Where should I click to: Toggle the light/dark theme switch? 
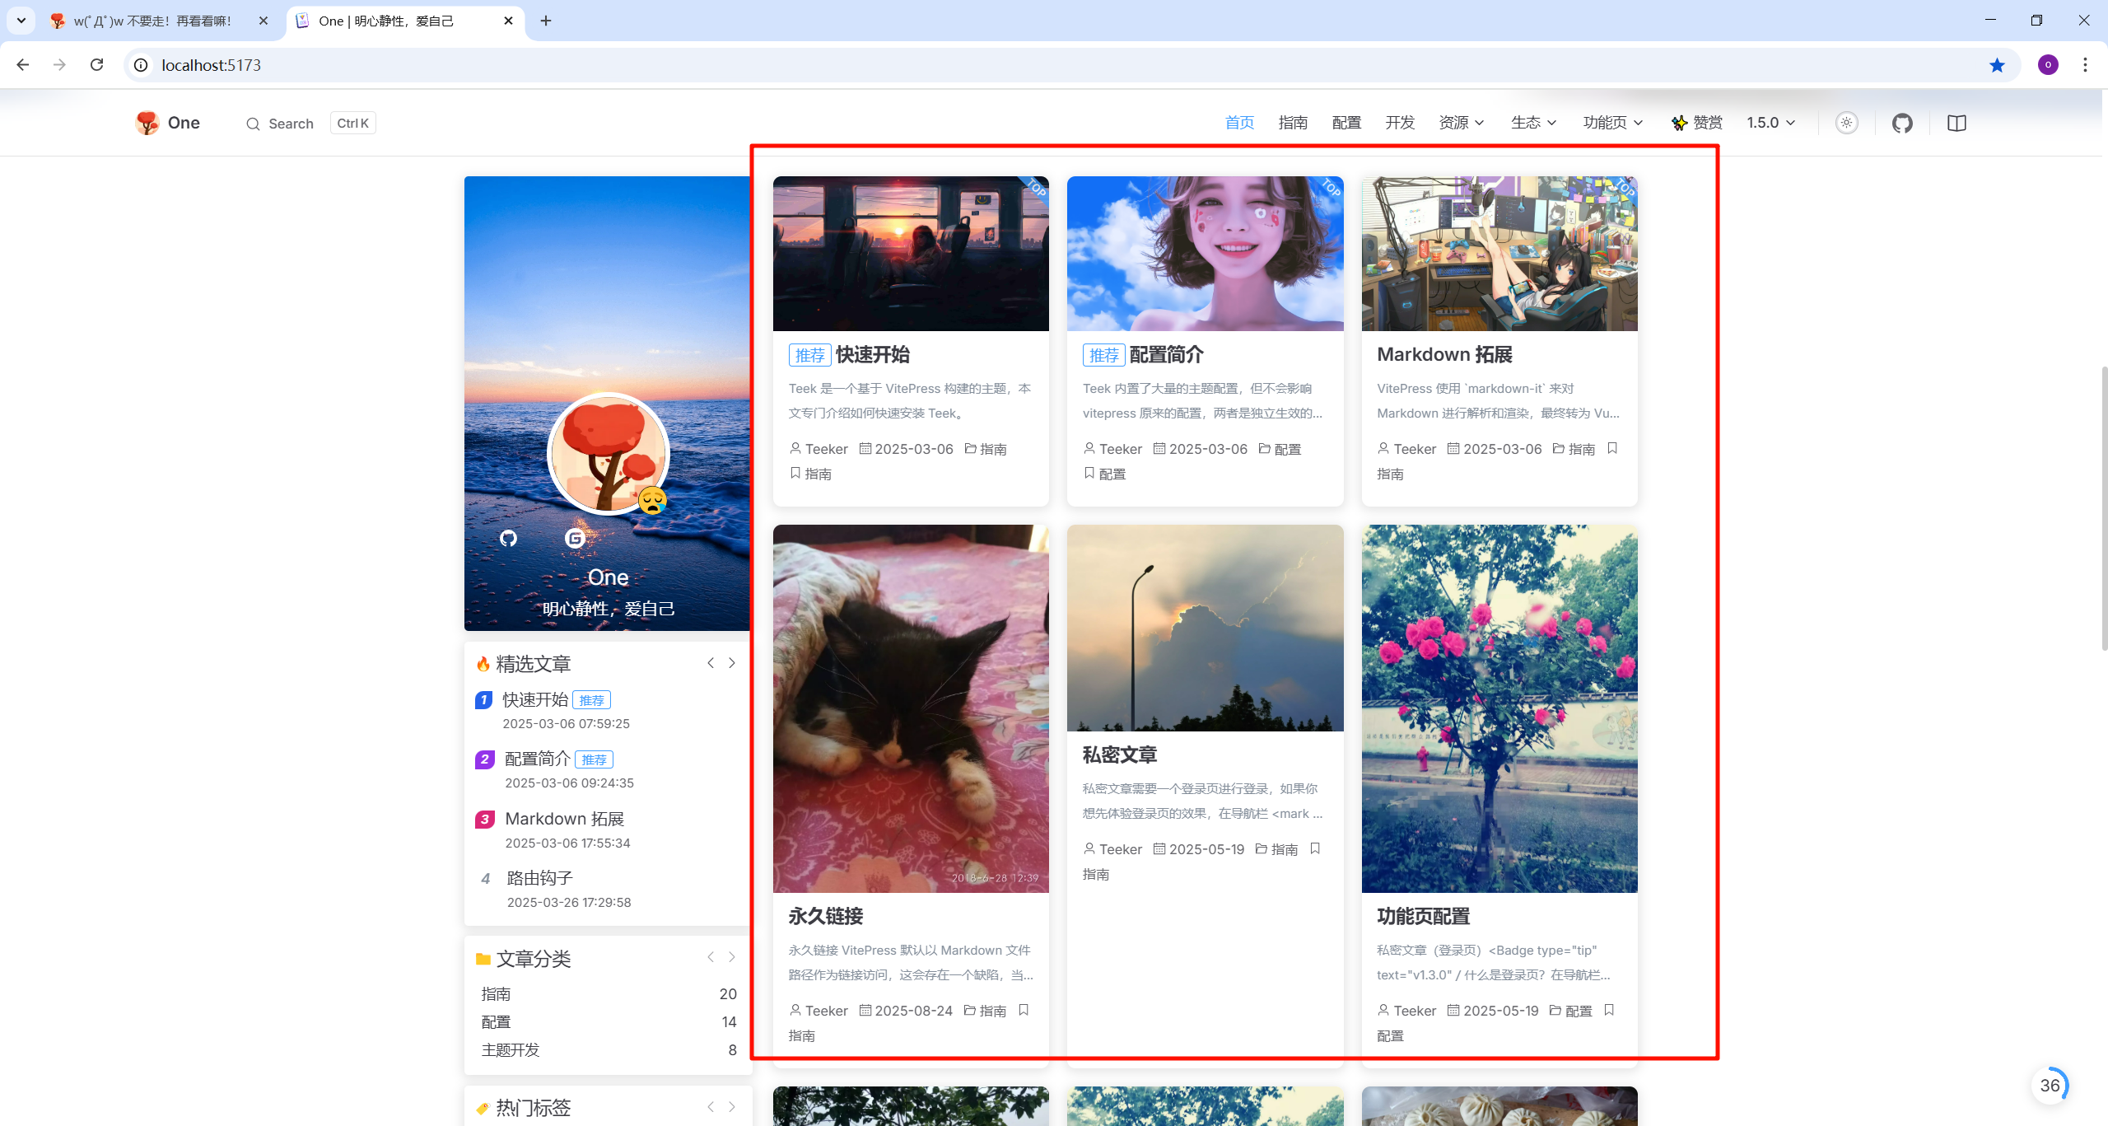[x=1846, y=123]
